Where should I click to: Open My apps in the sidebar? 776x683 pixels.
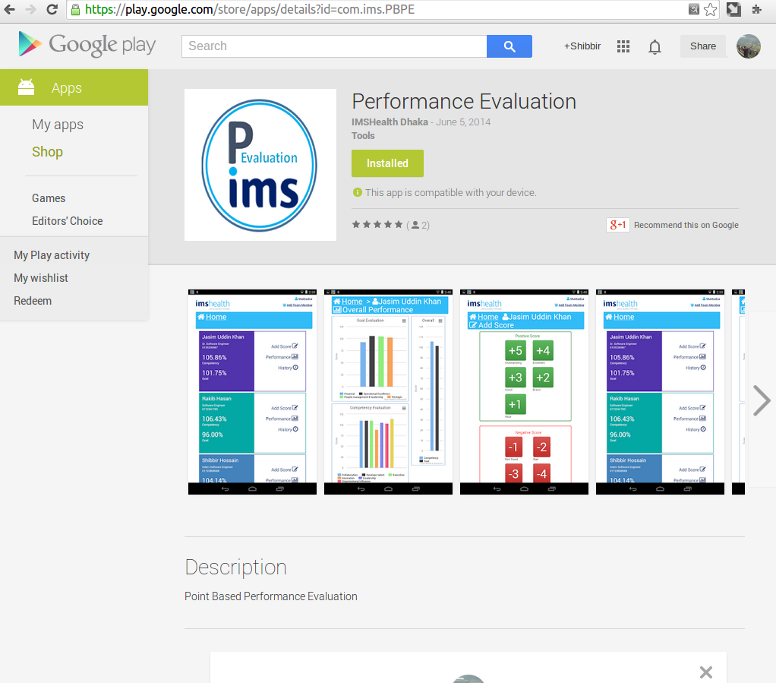58,125
